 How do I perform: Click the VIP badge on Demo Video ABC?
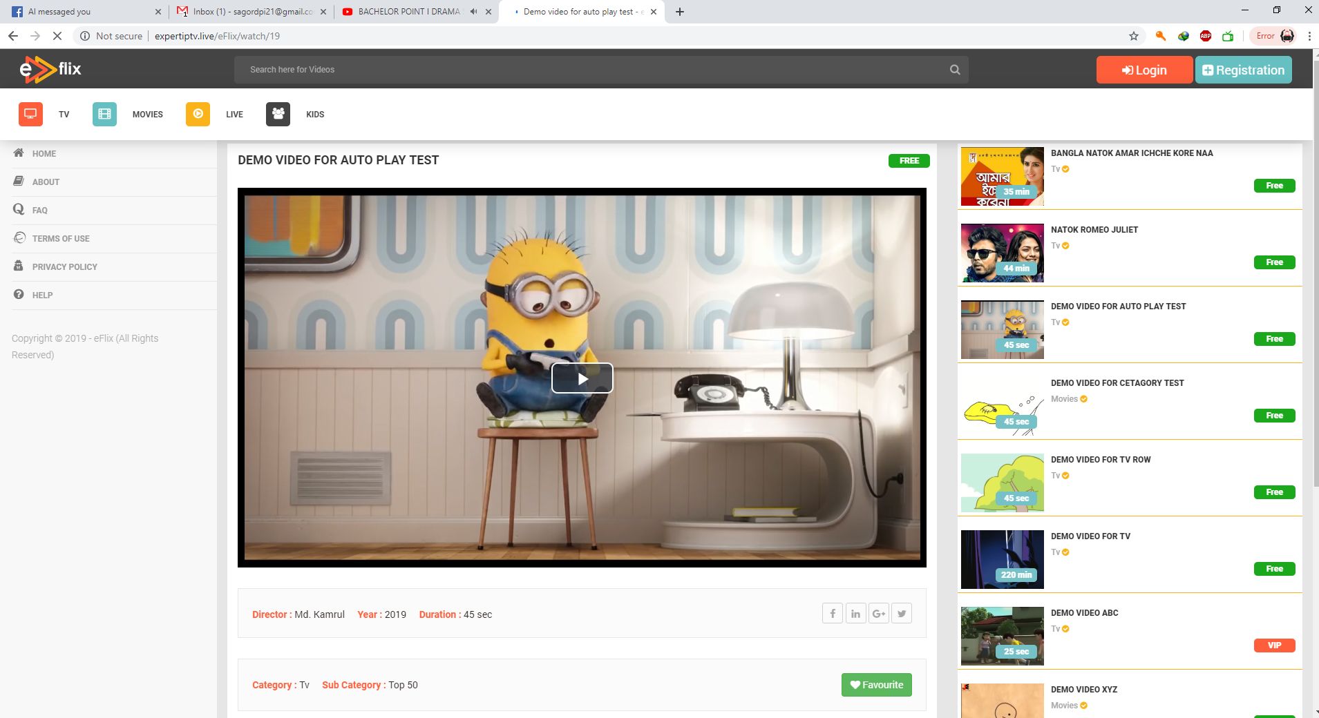click(1275, 646)
